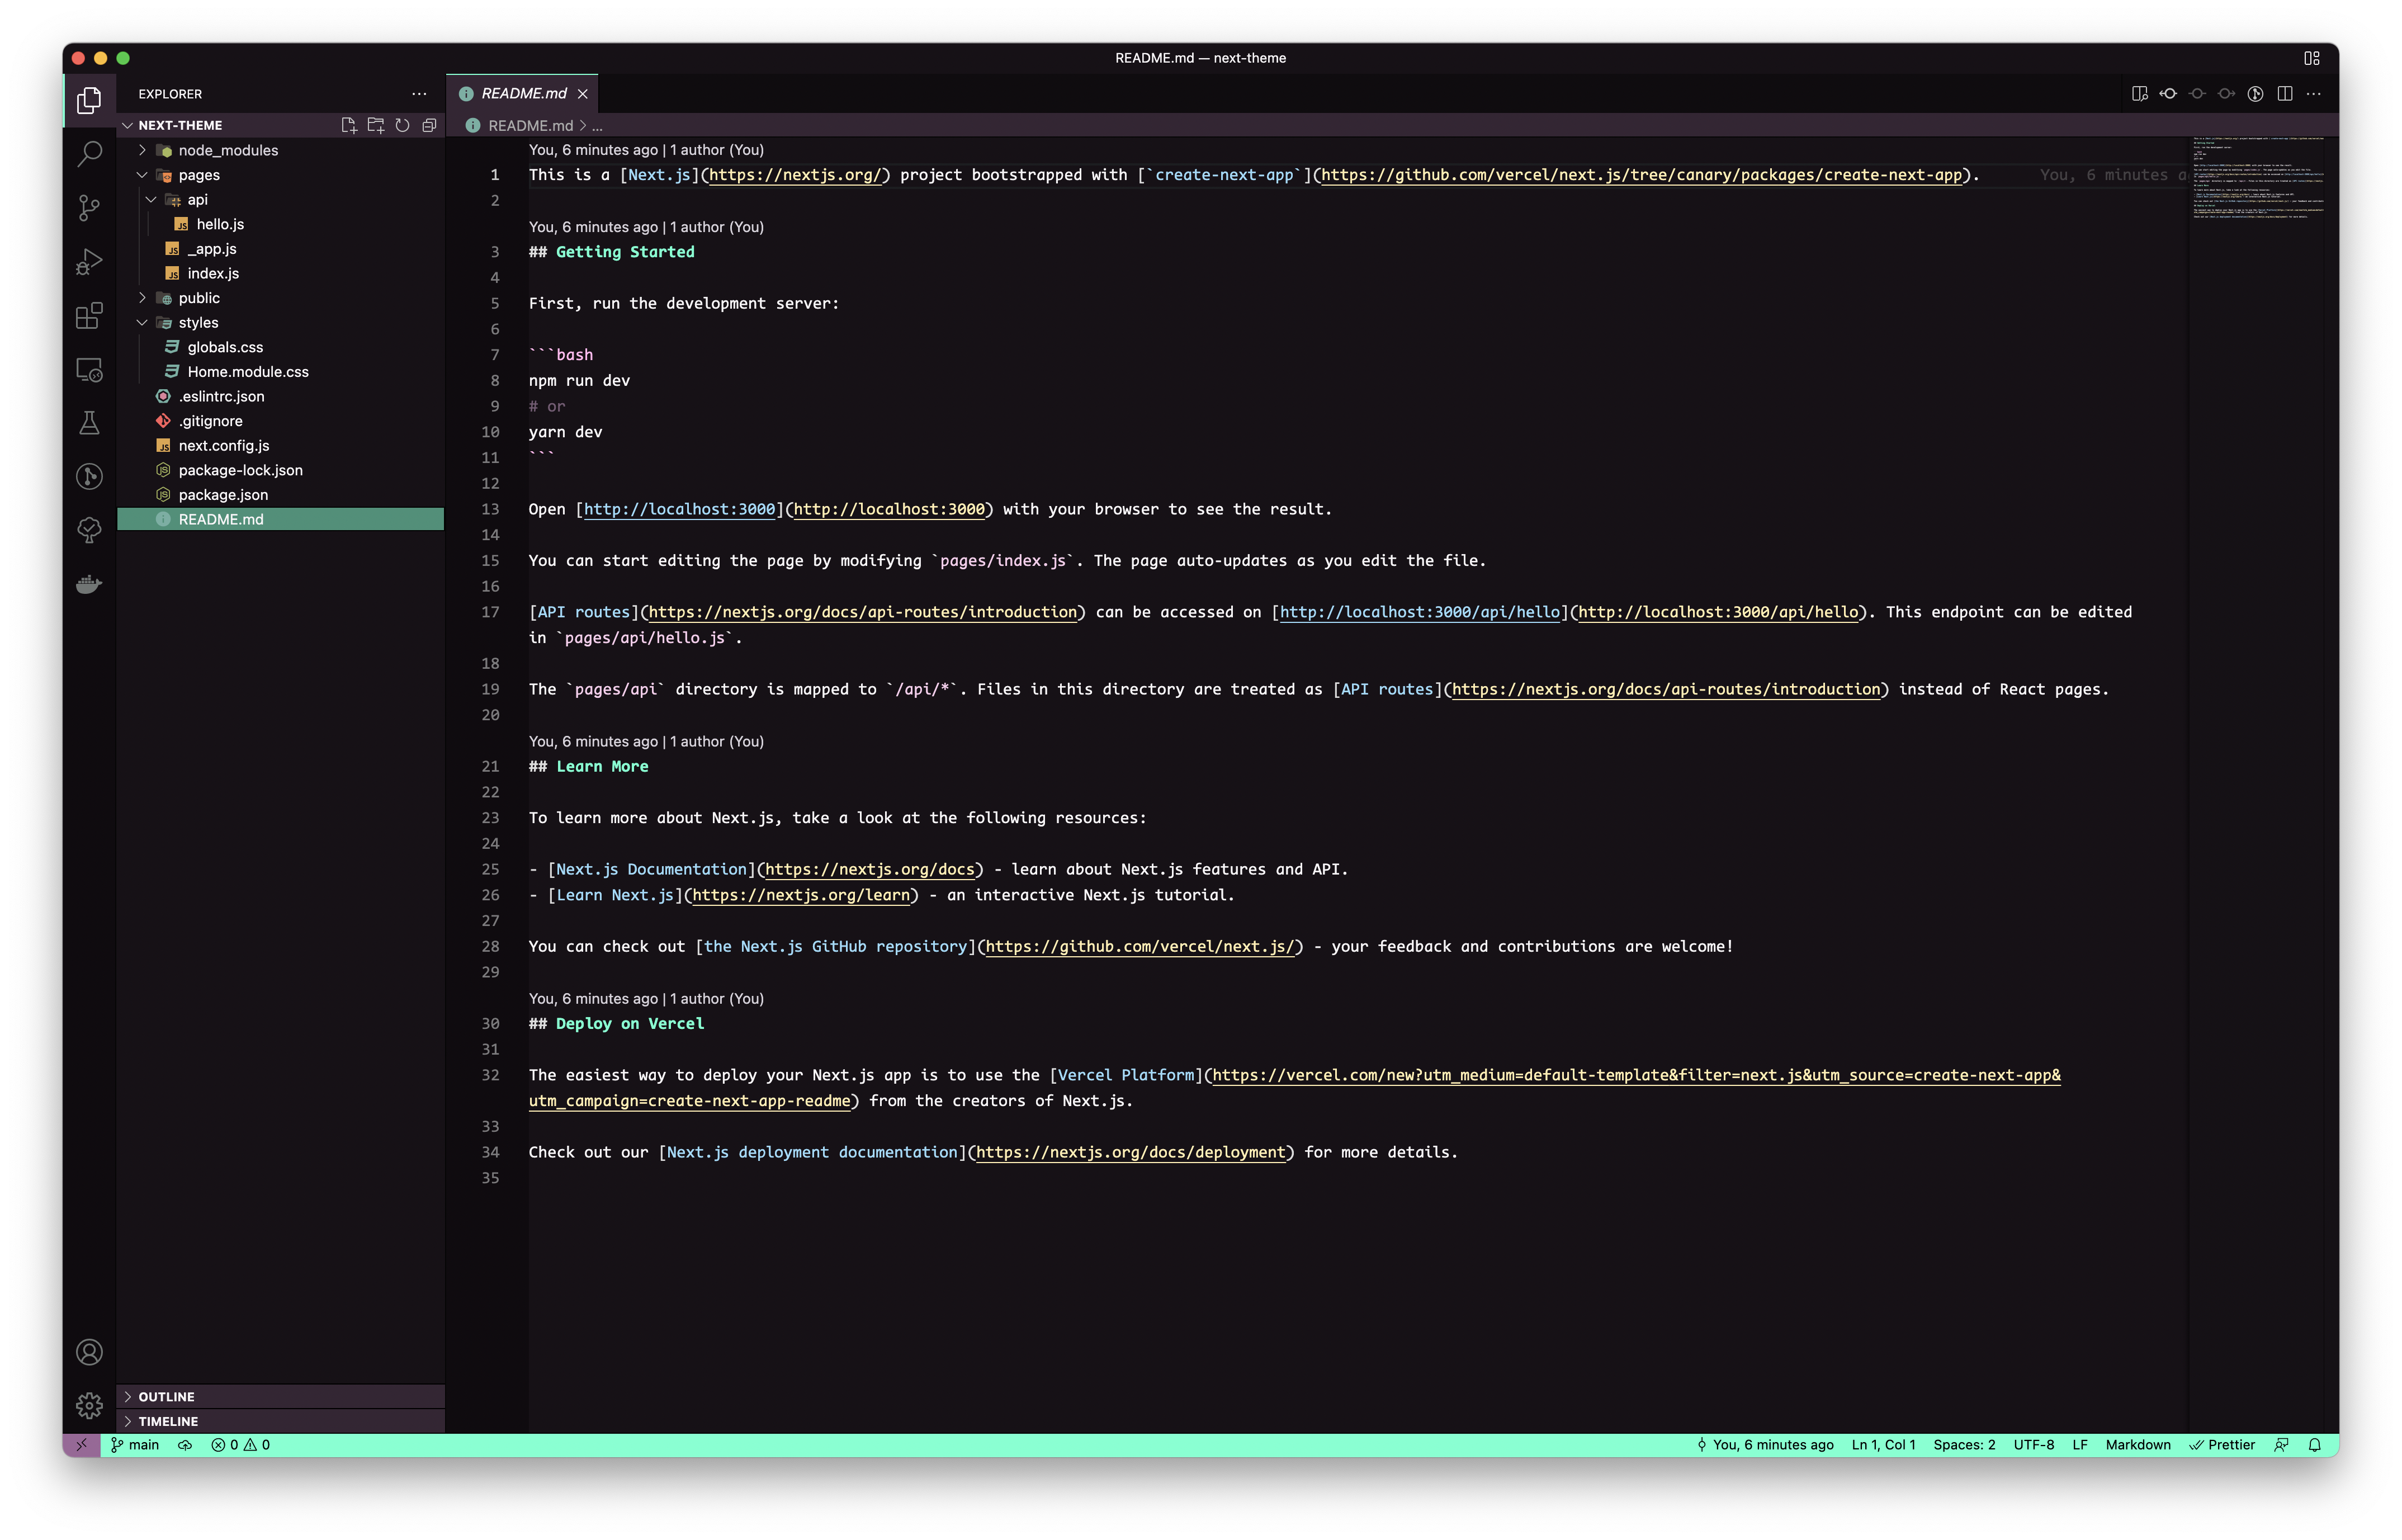2402x1540 pixels.
Task: Click the notifications bell in status bar
Action: pyautogui.click(x=2314, y=1445)
